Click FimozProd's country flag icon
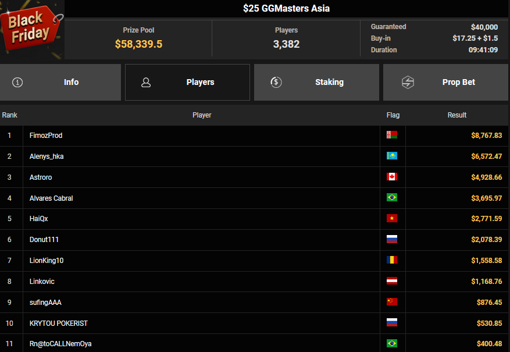 point(391,135)
